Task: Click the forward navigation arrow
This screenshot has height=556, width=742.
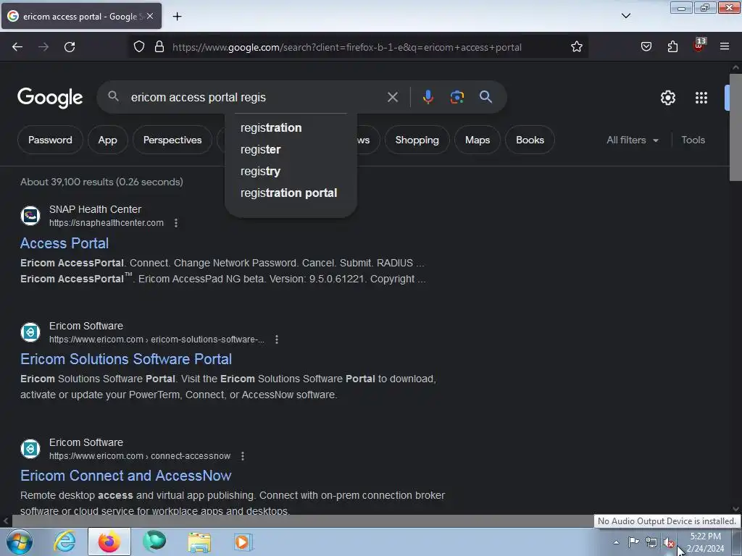Action: coord(43,47)
